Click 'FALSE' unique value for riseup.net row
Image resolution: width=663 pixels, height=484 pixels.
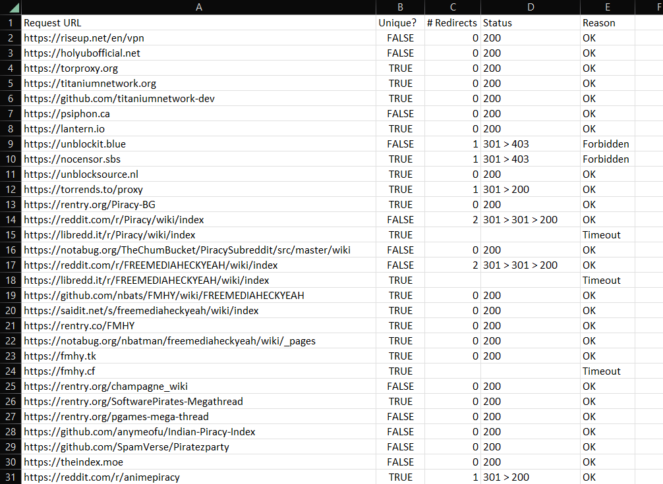click(400, 38)
